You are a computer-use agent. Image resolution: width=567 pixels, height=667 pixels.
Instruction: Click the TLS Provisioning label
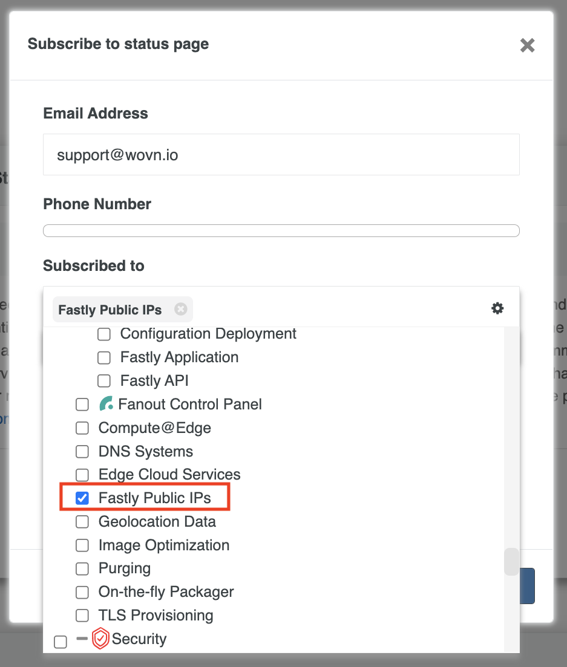156,616
